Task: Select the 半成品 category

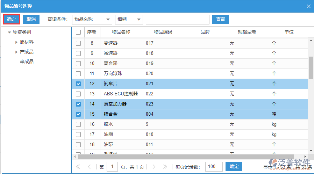Action: 27,61
